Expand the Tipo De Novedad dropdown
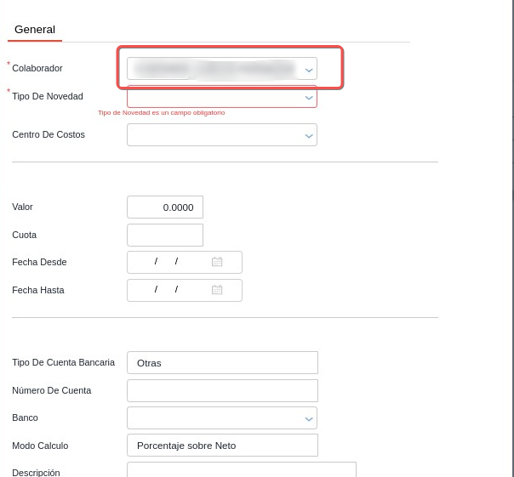Viewport: 514px width, 477px height. (x=309, y=97)
